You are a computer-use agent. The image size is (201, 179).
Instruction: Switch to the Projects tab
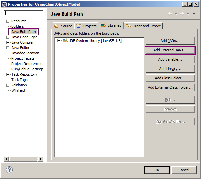click(86, 26)
